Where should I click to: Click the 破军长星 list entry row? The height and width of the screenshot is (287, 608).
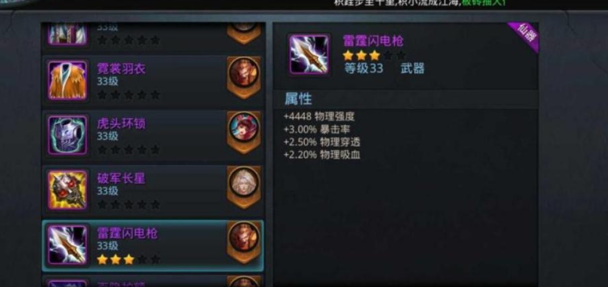[x=154, y=190]
